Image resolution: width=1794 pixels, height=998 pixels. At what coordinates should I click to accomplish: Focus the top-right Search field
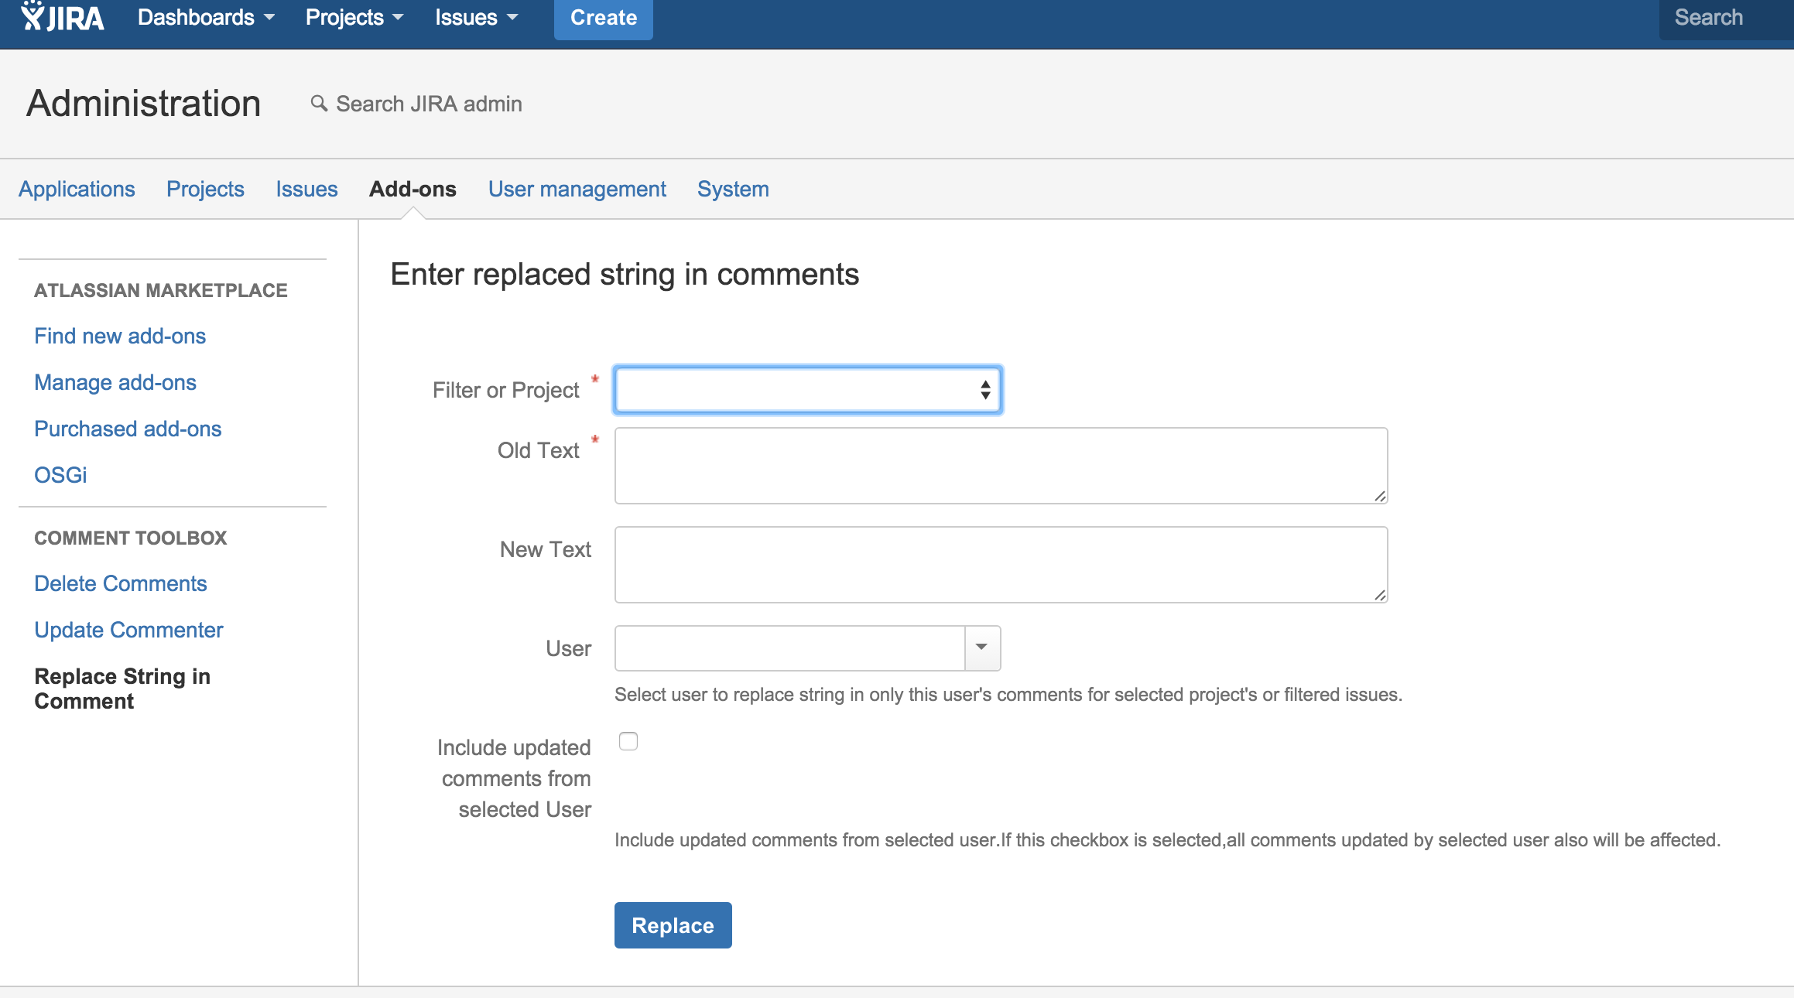(x=1727, y=18)
